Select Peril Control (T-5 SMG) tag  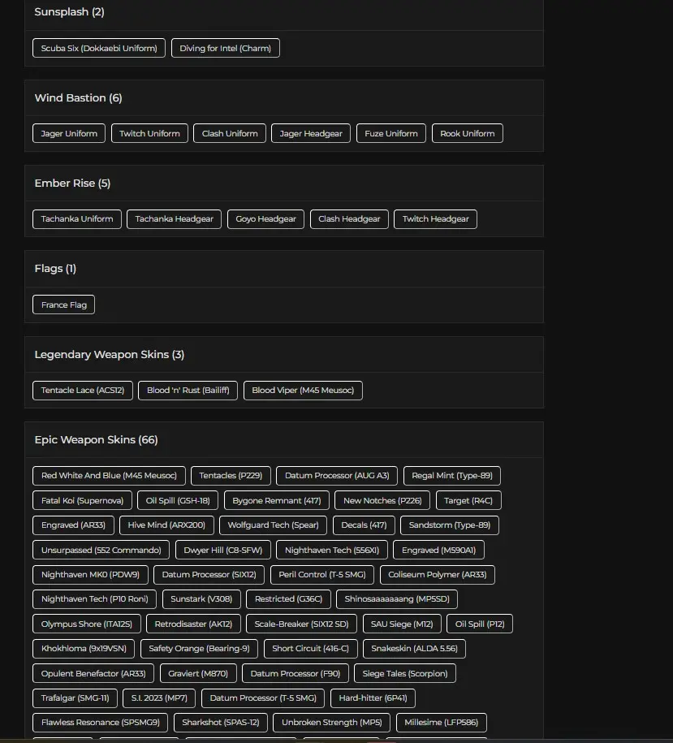coord(322,575)
